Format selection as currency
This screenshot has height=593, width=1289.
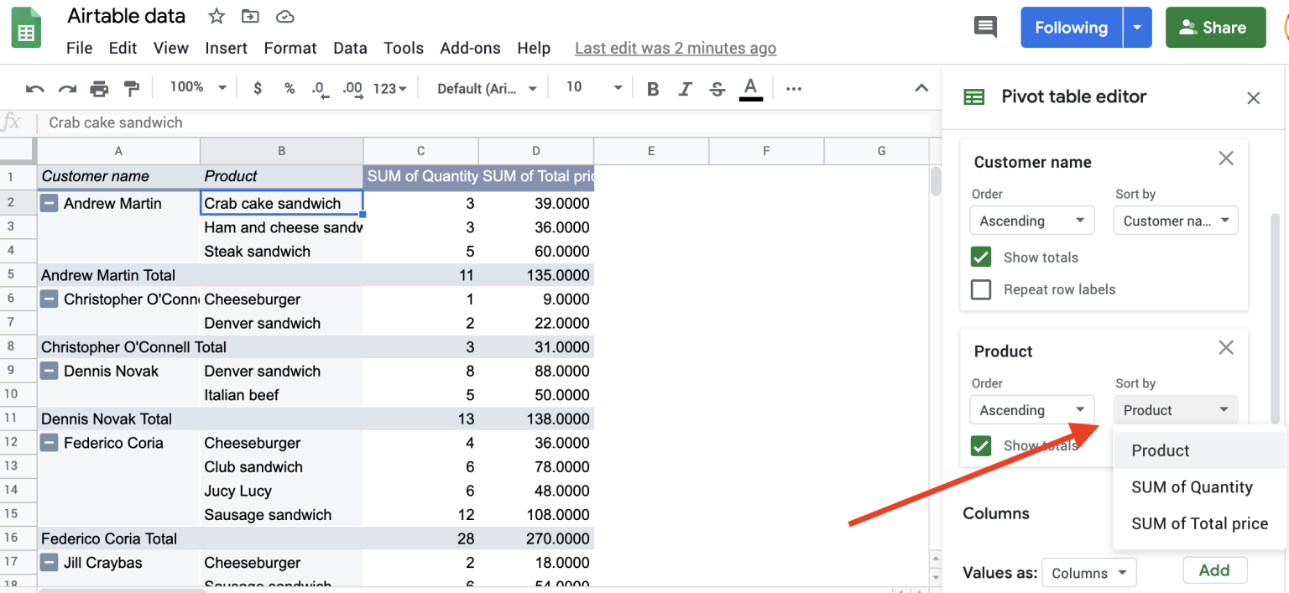coord(258,87)
